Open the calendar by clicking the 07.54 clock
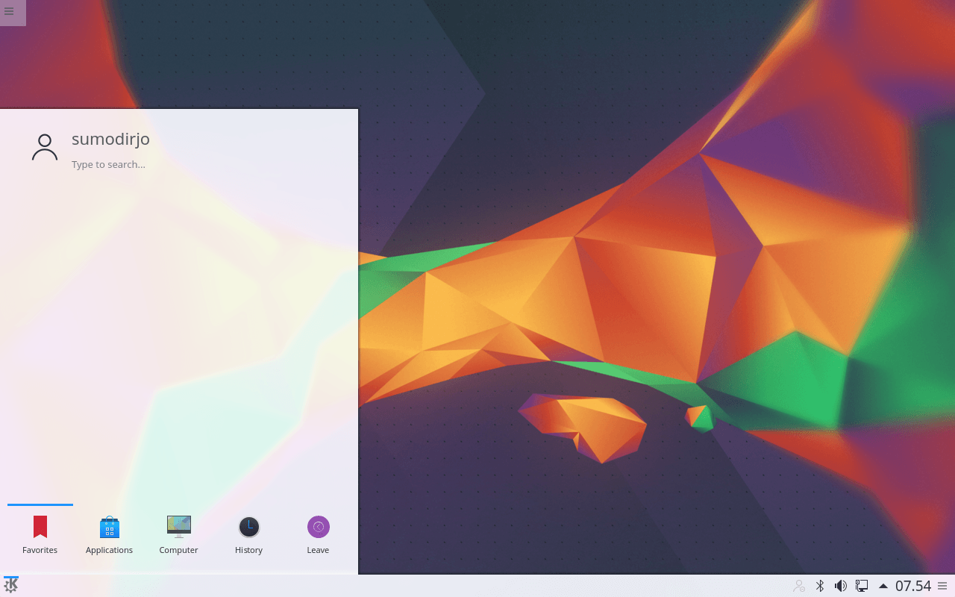Viewport: 955px width, 597px height. pos(912,586)
